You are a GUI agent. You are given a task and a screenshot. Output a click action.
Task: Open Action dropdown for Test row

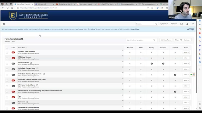click(x=186, y=97)
